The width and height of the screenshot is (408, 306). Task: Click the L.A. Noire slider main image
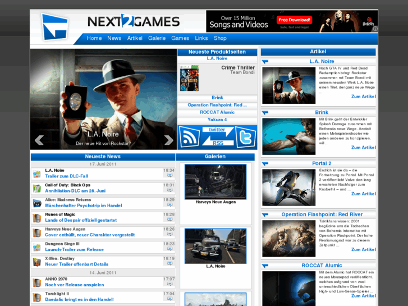coord(104,99)
